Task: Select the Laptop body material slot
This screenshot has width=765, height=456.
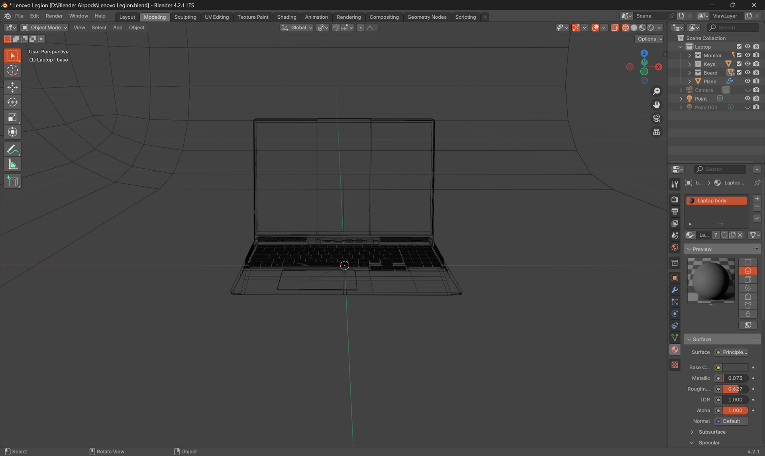Action: [x=716, y=201]
